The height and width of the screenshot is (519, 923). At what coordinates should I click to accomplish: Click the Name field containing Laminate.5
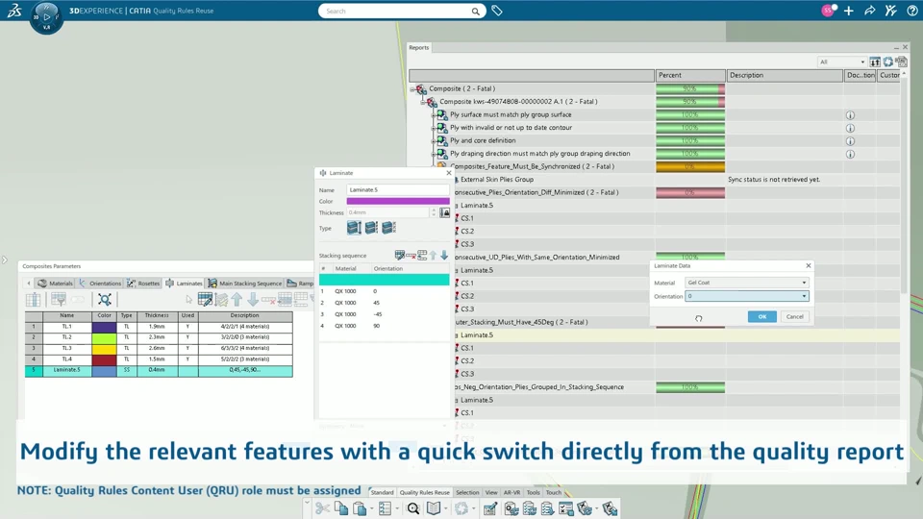coord(398,189)
